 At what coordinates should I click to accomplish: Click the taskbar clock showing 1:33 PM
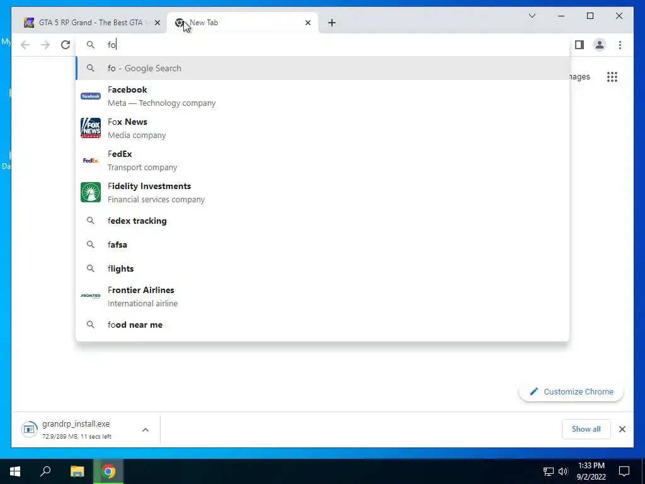point(591,471)
